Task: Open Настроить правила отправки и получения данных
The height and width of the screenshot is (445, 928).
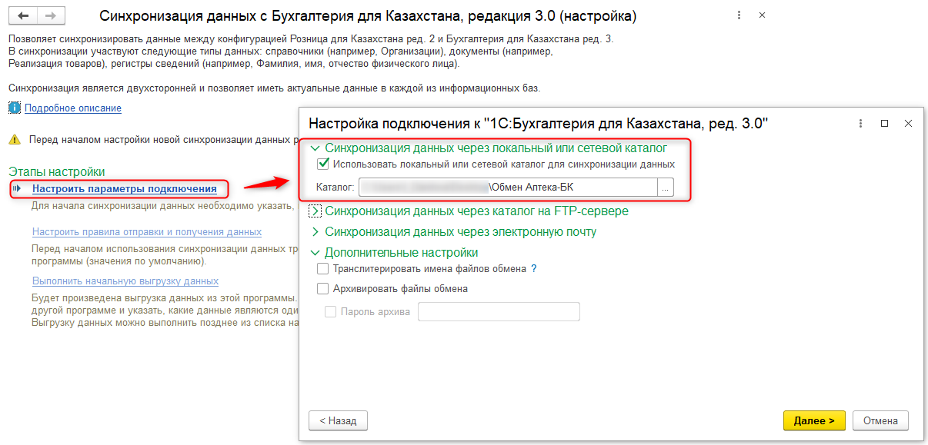Action: (x=146, y=232)
